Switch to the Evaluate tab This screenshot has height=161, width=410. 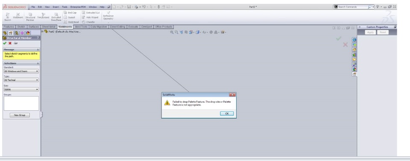coord(133,26)
